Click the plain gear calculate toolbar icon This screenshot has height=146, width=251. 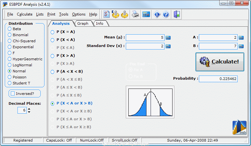point(125,14)
